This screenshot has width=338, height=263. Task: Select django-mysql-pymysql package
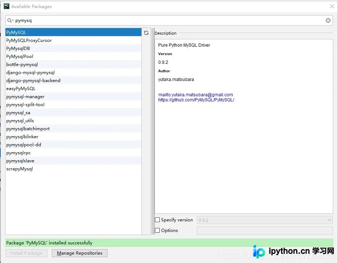[73, 73]
